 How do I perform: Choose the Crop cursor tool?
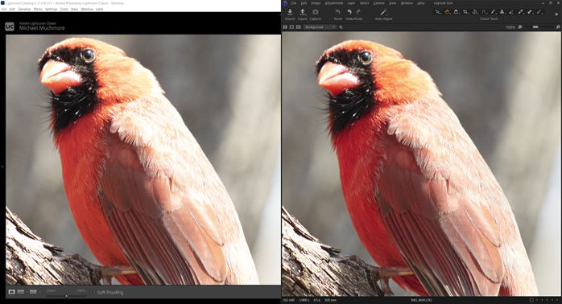click(x=465, y=12)
